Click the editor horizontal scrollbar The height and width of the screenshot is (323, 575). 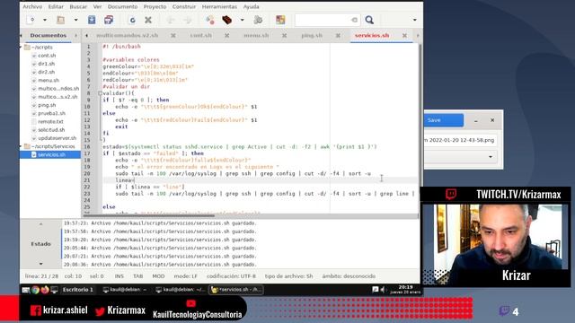point(148,215)
